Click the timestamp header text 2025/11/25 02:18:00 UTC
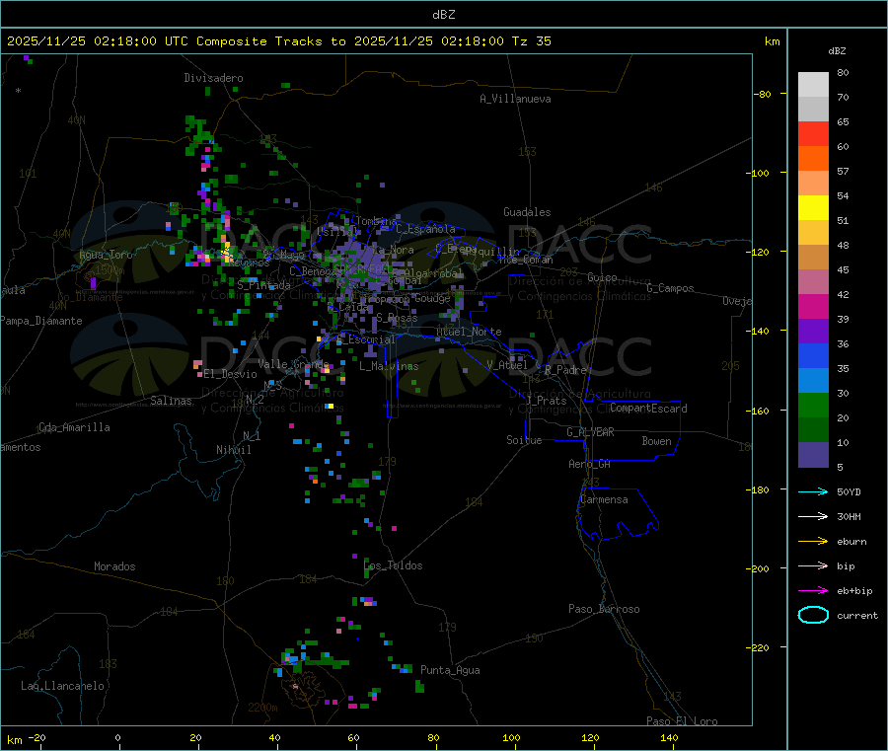The image size is (888, 751). (x=98, y=41)
